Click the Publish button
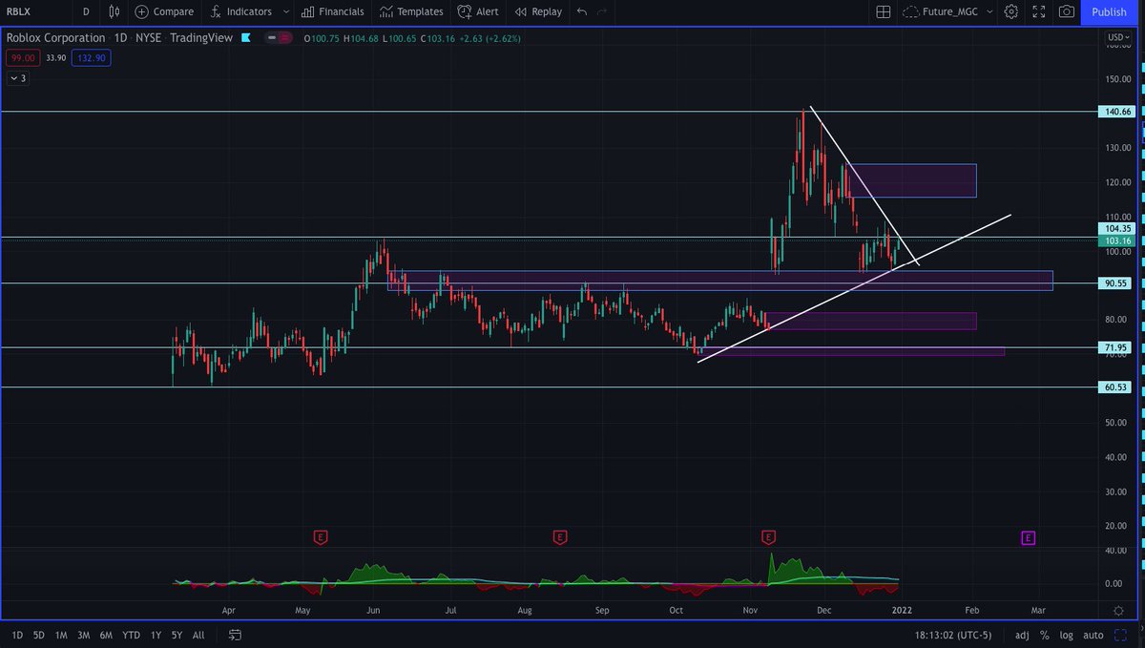The image size is (1145, 648). (1109, 11)
